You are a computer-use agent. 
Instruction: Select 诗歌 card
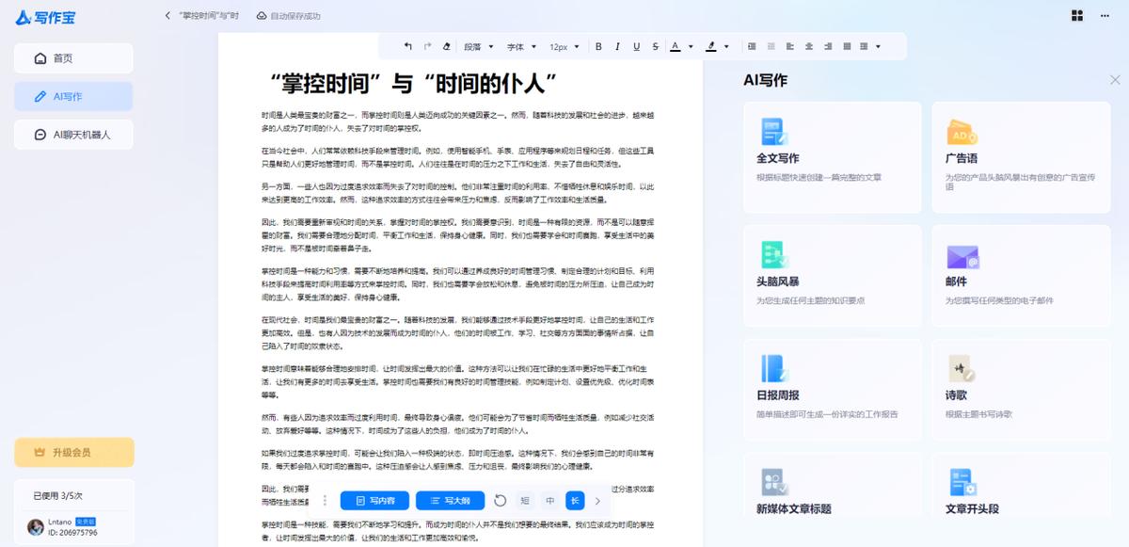pyautogui.click(x=1021, y=388)
